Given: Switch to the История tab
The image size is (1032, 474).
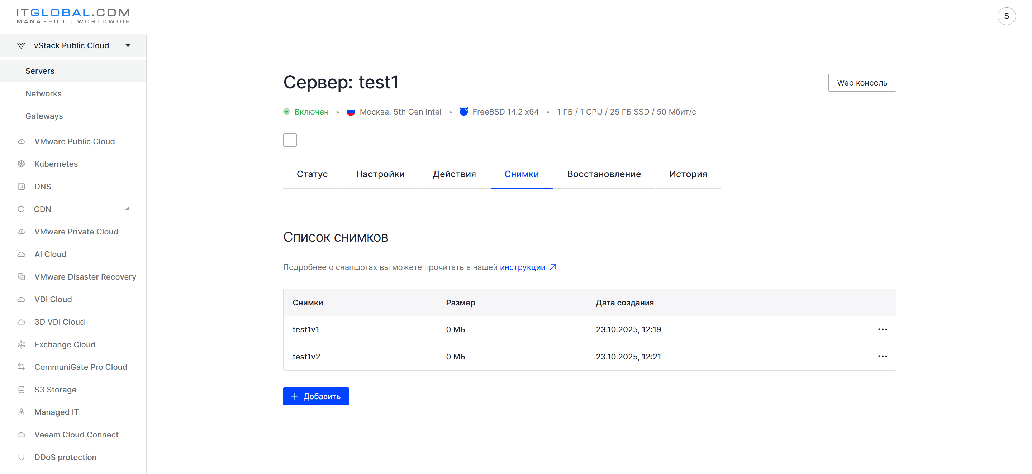Looking at the screenshot, I should [688, 174].
